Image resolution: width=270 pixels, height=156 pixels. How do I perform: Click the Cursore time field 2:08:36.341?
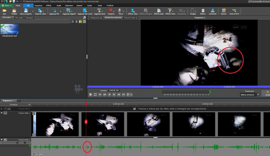tap(114, 90)
